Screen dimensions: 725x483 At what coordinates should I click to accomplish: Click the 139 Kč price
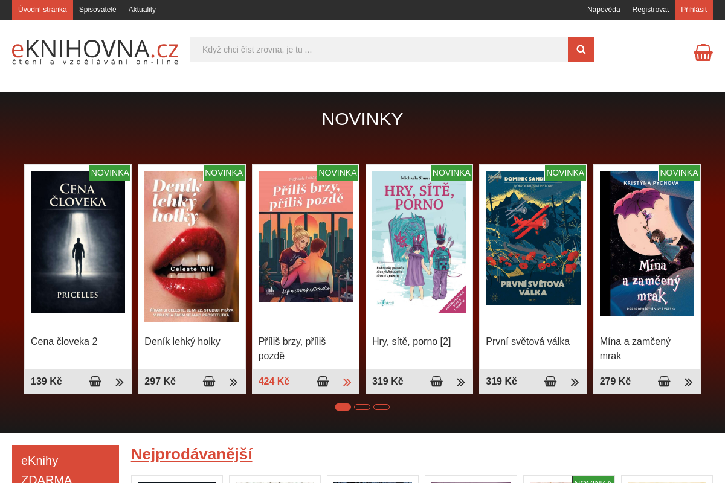[47, 382]
